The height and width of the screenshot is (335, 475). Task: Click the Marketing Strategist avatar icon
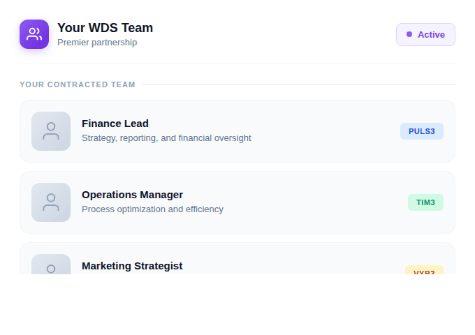coord(51,265)
